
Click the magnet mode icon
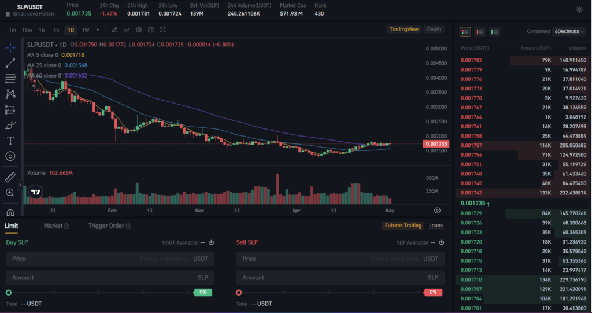(x=10, y=212)
